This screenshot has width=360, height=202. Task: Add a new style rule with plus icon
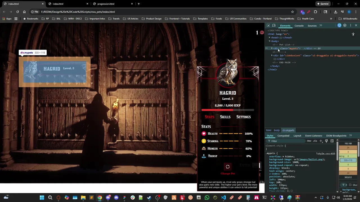click(321, 141)
